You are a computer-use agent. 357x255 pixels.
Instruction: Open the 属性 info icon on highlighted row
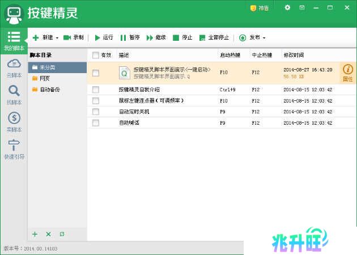click(348, 73)
